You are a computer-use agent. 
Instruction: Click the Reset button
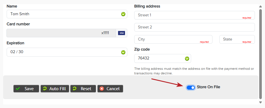tap(83, 89)
